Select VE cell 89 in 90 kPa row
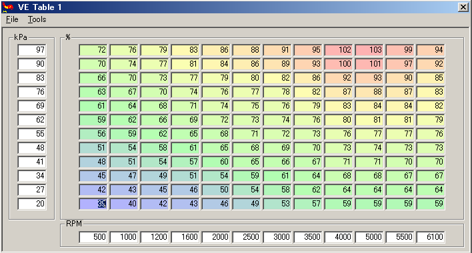This screenshot has height=253, width=472. pos(277,64)
